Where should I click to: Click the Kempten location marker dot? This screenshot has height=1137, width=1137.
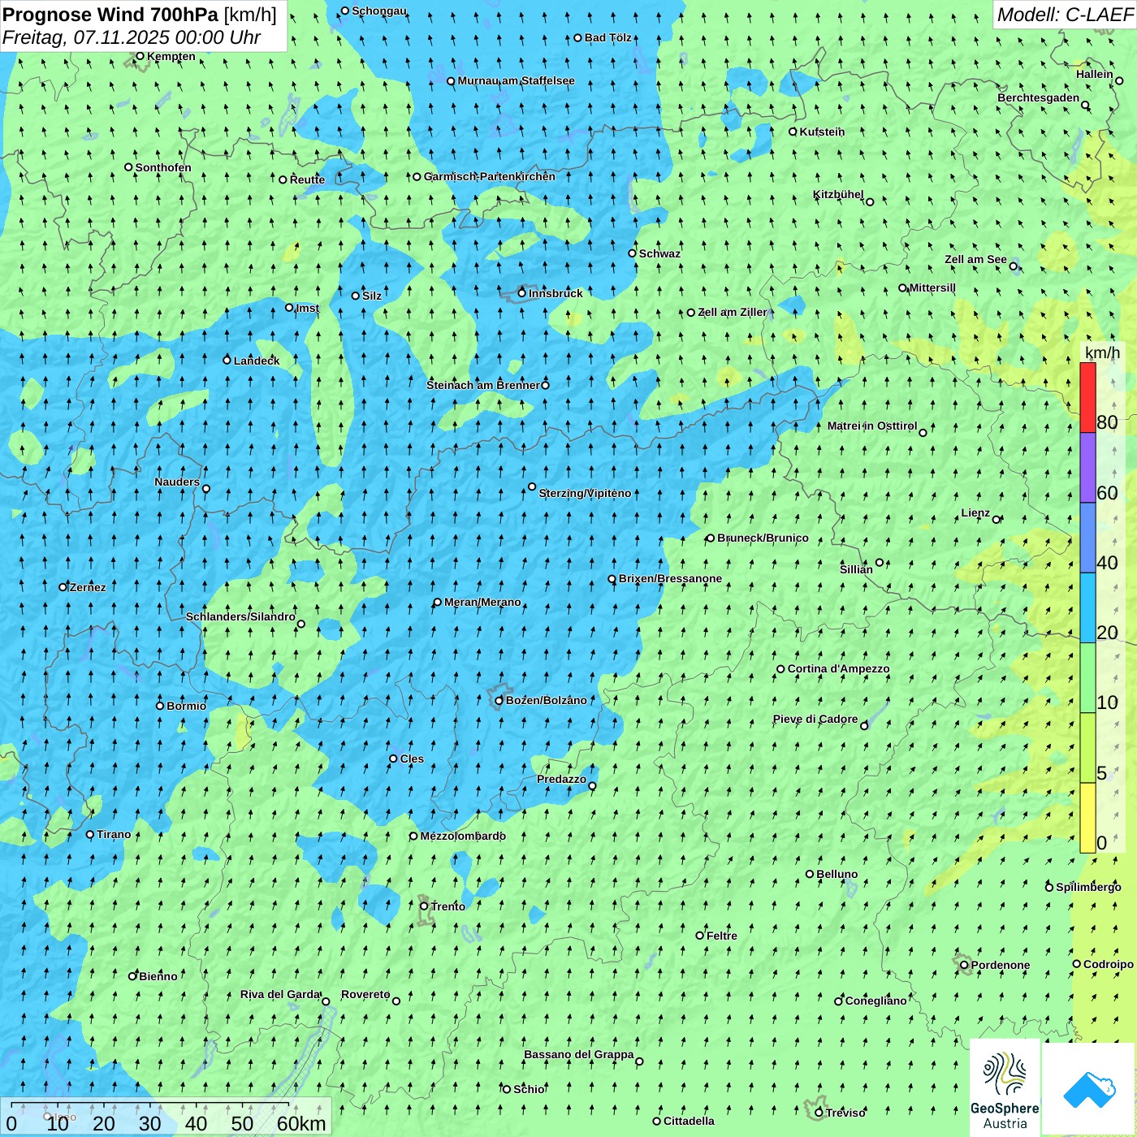pos(140,56)
